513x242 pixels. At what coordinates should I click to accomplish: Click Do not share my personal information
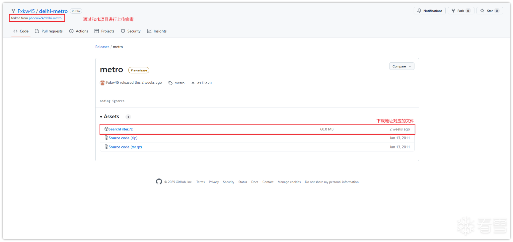332,182
